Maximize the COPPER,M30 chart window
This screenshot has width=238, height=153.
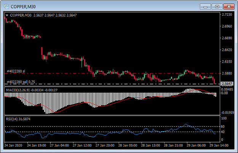[217, 7]
